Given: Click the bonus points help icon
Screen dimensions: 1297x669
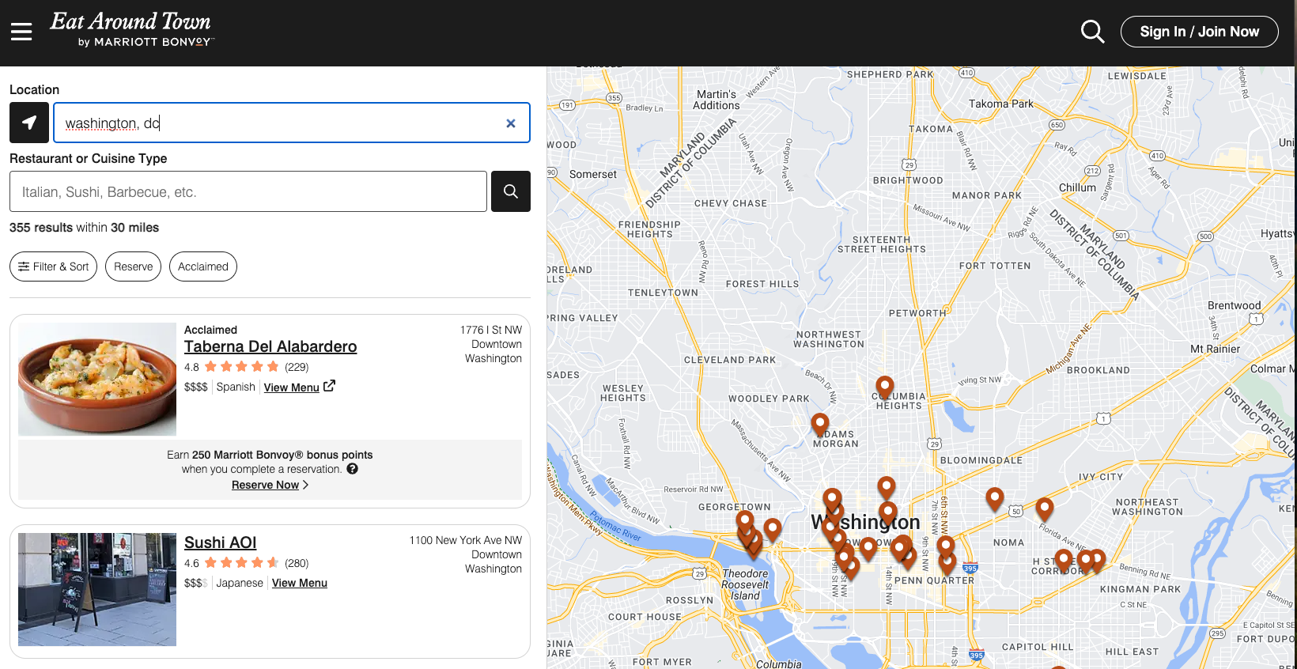Looking at the screenshot, I should click(353, 469).
